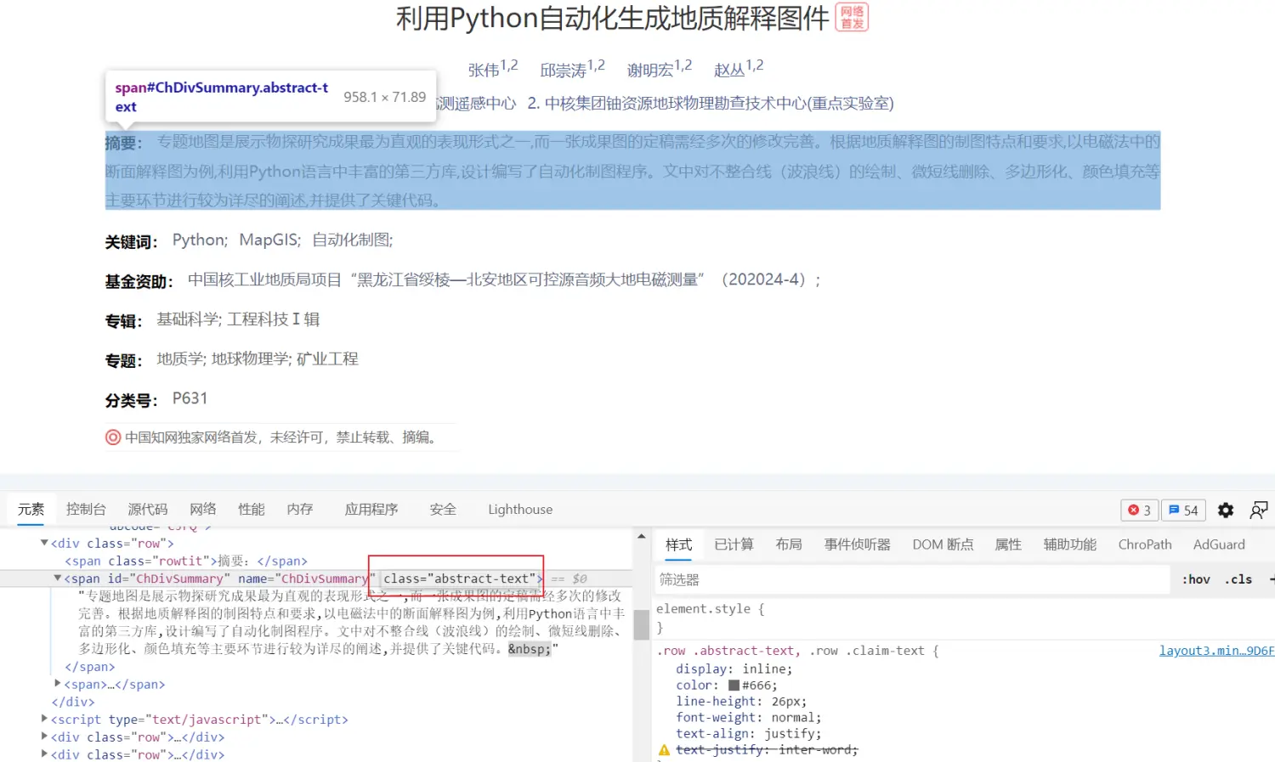Click the blue messages count badge 54

coord(1183,510)
